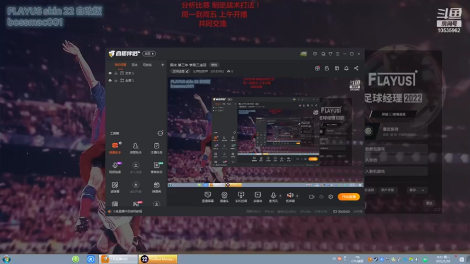Click the Windows Start orb
The height and width of the screenshot is (264, 470).
[x=6, y=259]
